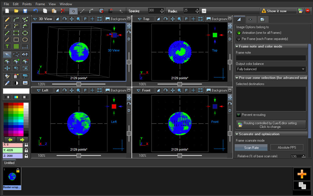
Task: Collapse the Scanrate and optimization section
Action: click(x=236, y=134)
